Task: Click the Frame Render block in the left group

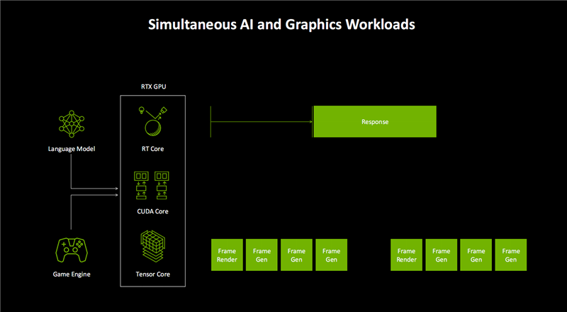Action: [228, 255]
